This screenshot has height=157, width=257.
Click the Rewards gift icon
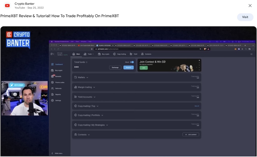point(52,76)
